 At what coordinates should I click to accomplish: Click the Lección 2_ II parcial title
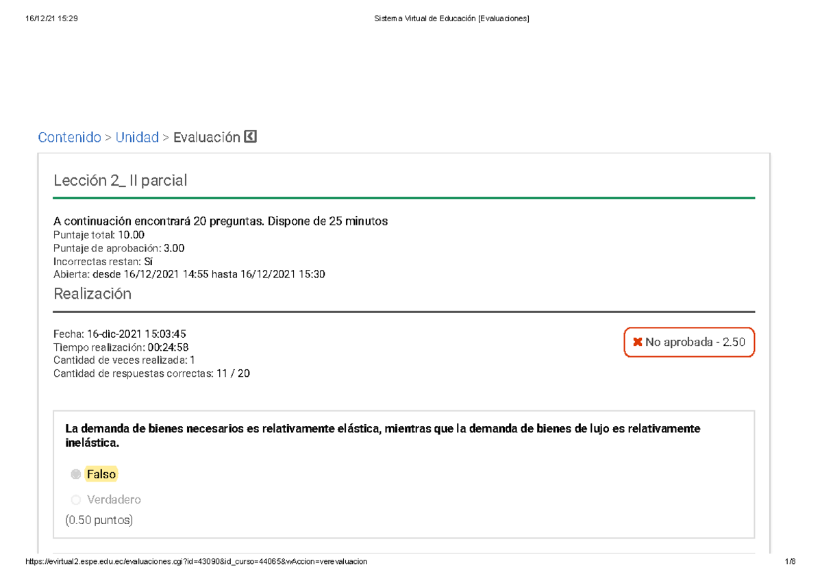click(120, 180)
